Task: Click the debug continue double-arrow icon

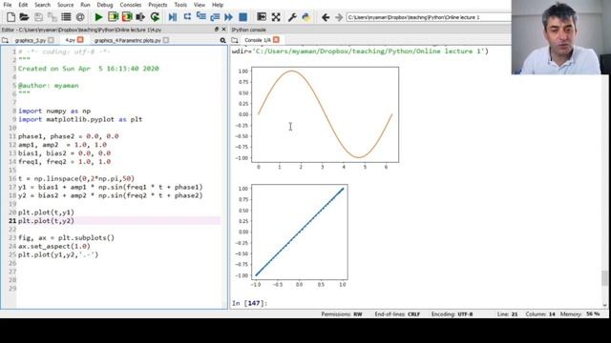Action: pyautogui.click(x=229, y=17)
